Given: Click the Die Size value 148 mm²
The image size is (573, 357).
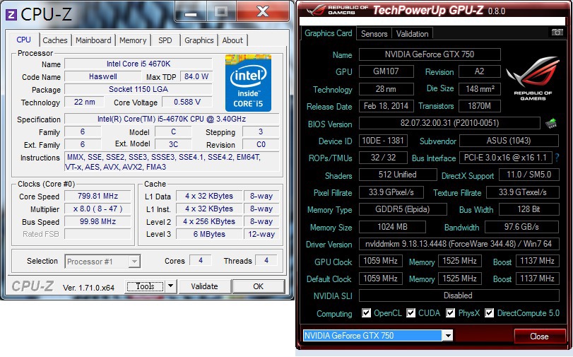Looking at the screenshot, I should coord(480,89).
